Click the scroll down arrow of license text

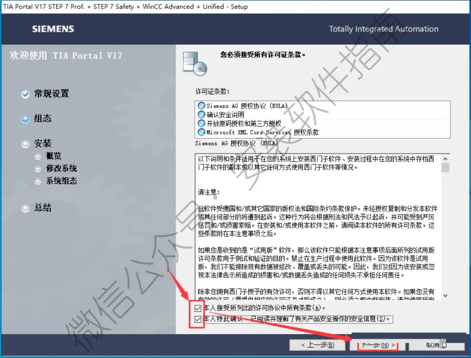(x=445, y=296)
